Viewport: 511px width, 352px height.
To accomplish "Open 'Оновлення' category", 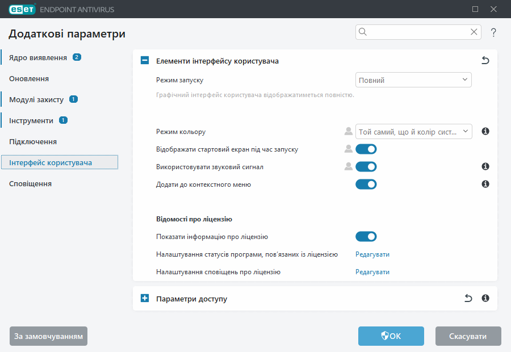I will pyautogui.click(x=29, y=78).
